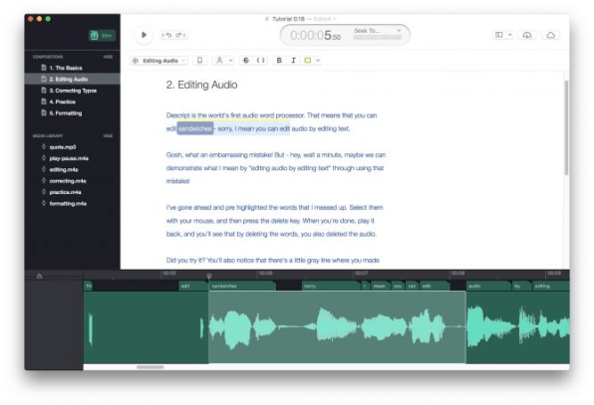Toggle strikethrough formatting
The width and height of the screenshot is (594, 405).
246,61
